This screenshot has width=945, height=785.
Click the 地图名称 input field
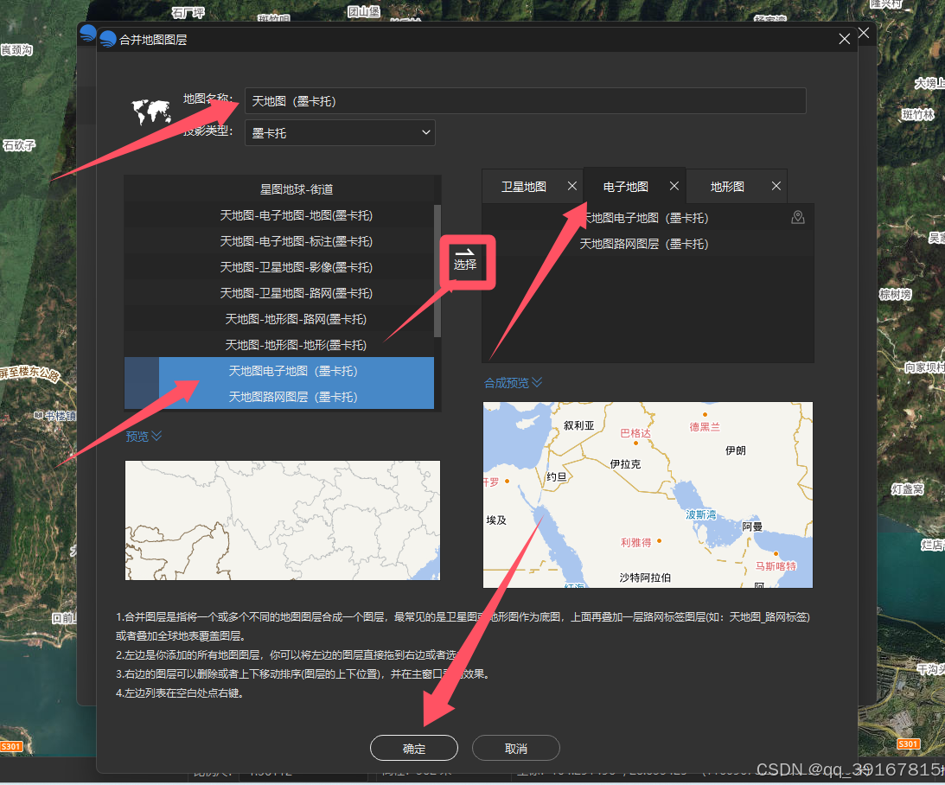click(x=526, y=100)
